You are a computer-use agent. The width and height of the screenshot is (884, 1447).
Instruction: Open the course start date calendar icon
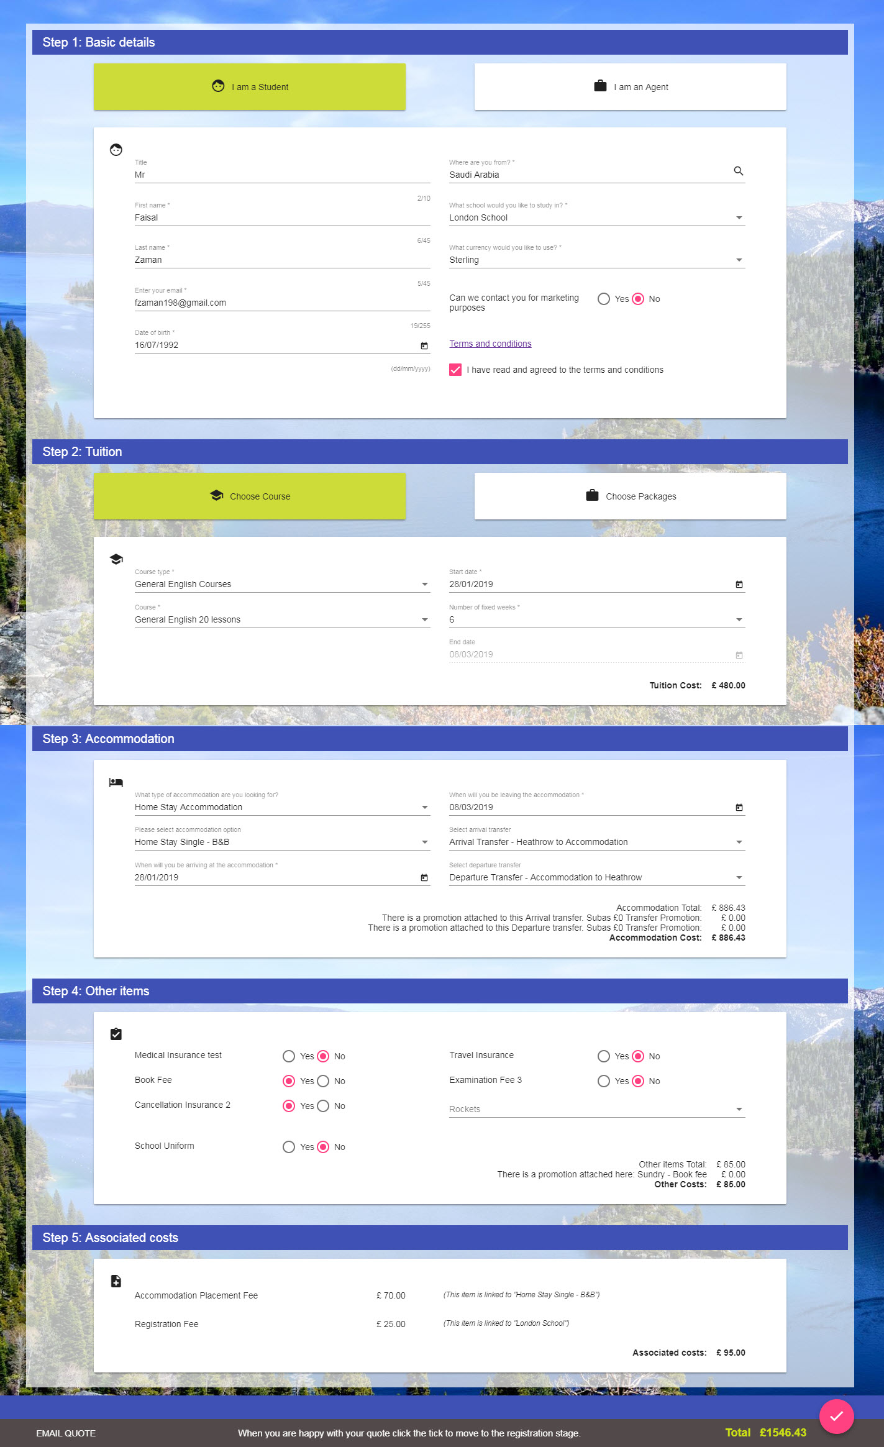tap(739, 585)
